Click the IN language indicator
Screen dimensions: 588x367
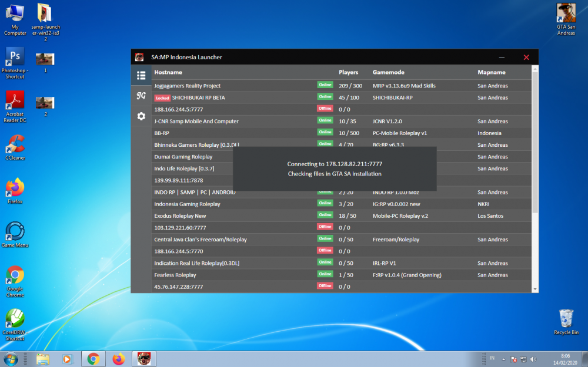point(492,358)
